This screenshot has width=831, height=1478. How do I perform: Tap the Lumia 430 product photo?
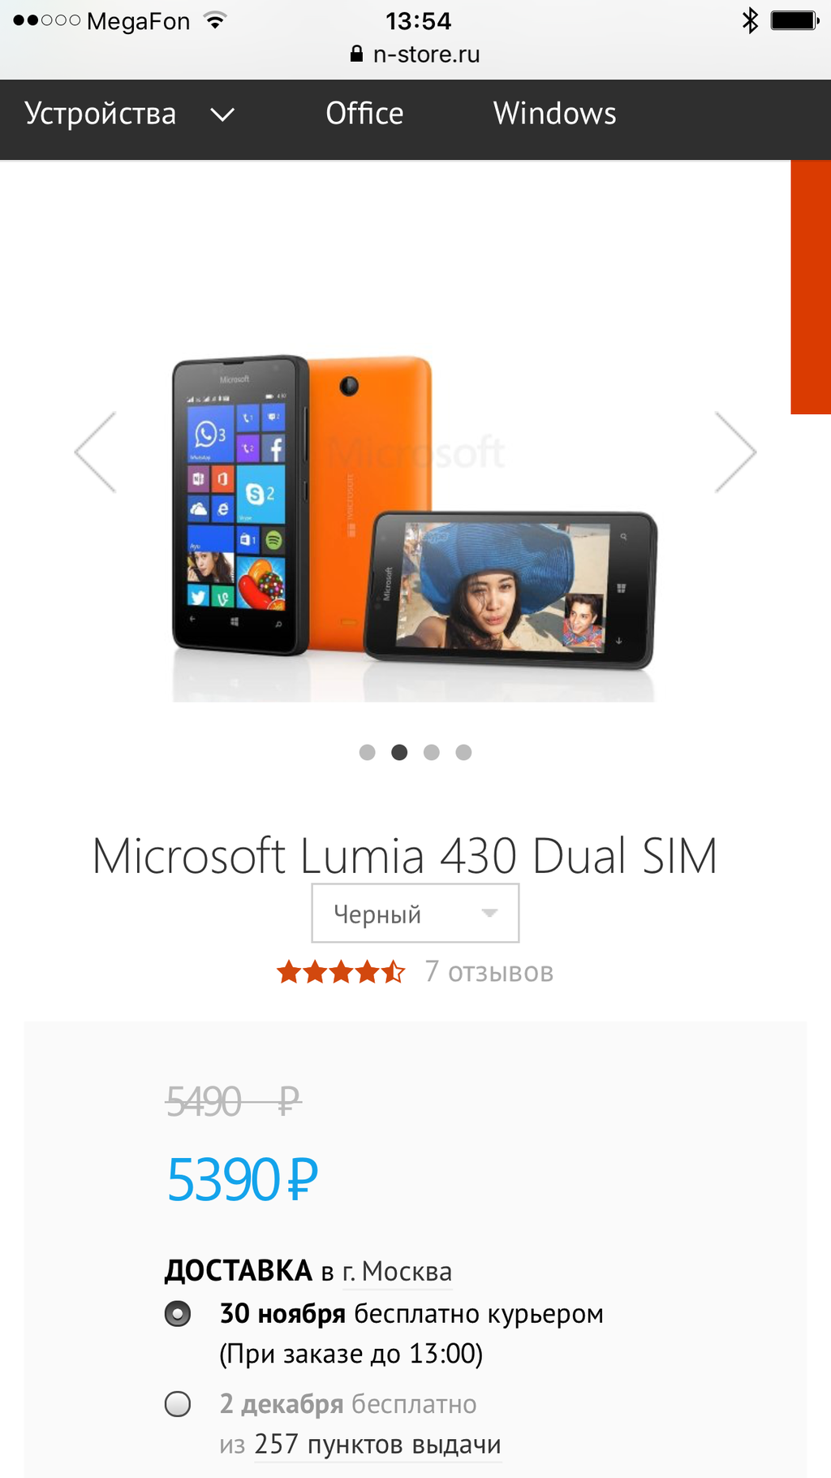pyautogui.click(x=414, y=528)
